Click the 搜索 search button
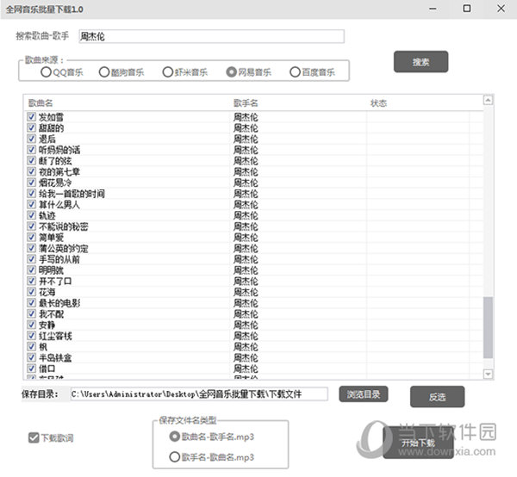Viewport: 517px width, 477px height. [x=420, y=62]
